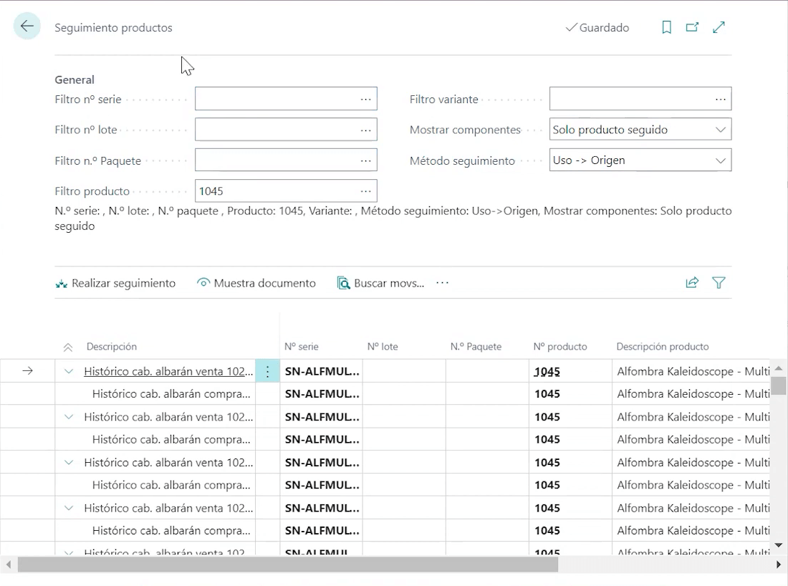The width and height of the screenshot is (788, 586).
Task: Click Realizar seguimiento action
Action: coord(115,283)
